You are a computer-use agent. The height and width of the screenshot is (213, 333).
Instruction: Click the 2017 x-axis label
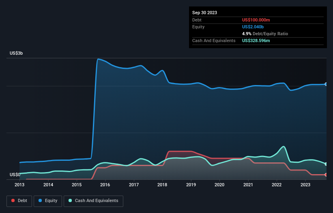(x=134, y=185)
